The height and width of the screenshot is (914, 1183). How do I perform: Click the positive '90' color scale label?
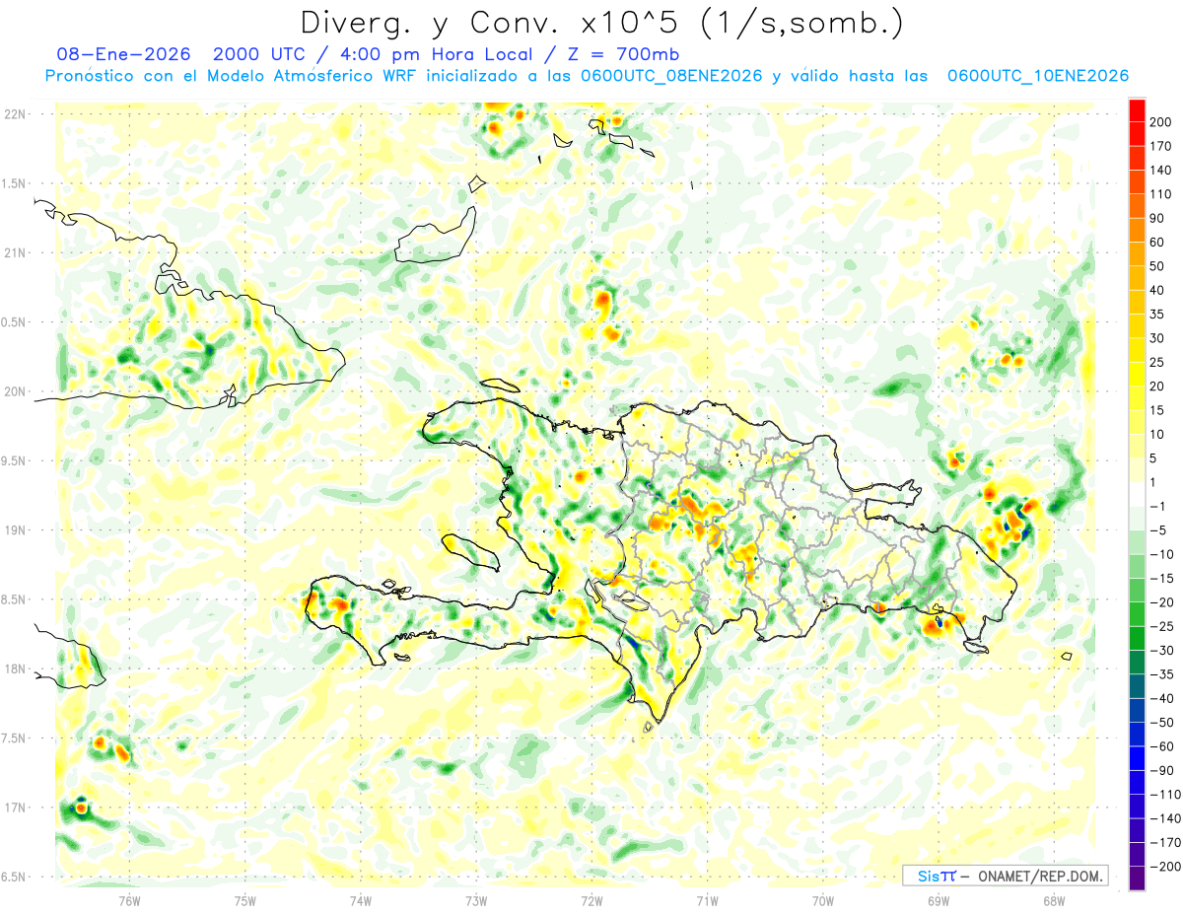[1159, 218]
